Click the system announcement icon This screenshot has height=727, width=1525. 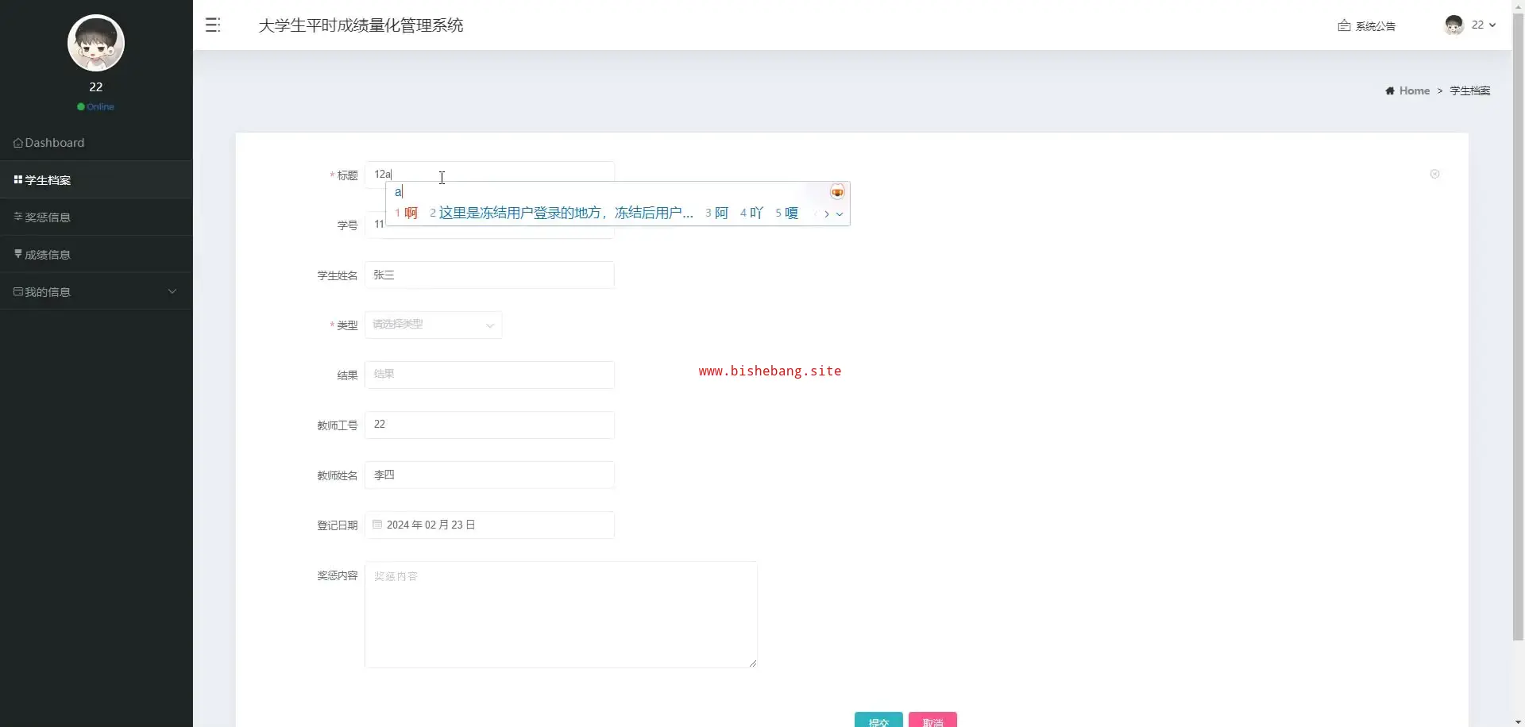pos(1344,25)
